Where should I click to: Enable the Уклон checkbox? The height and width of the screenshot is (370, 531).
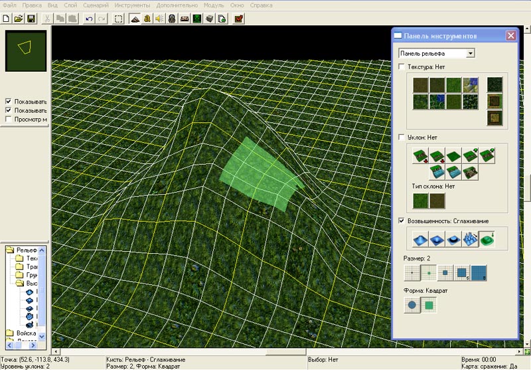[402, 137]
